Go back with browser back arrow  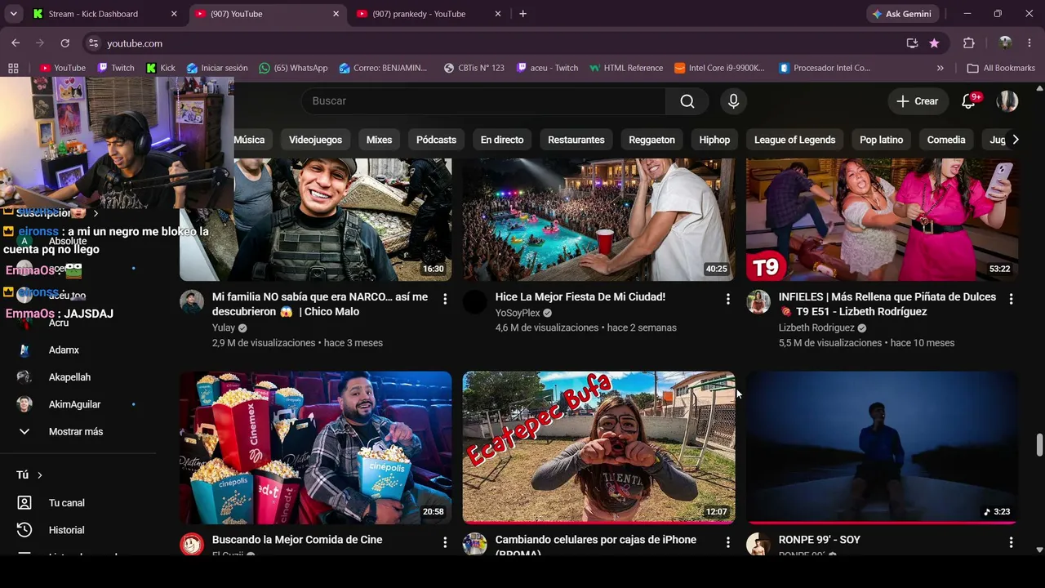coord(16,43)
